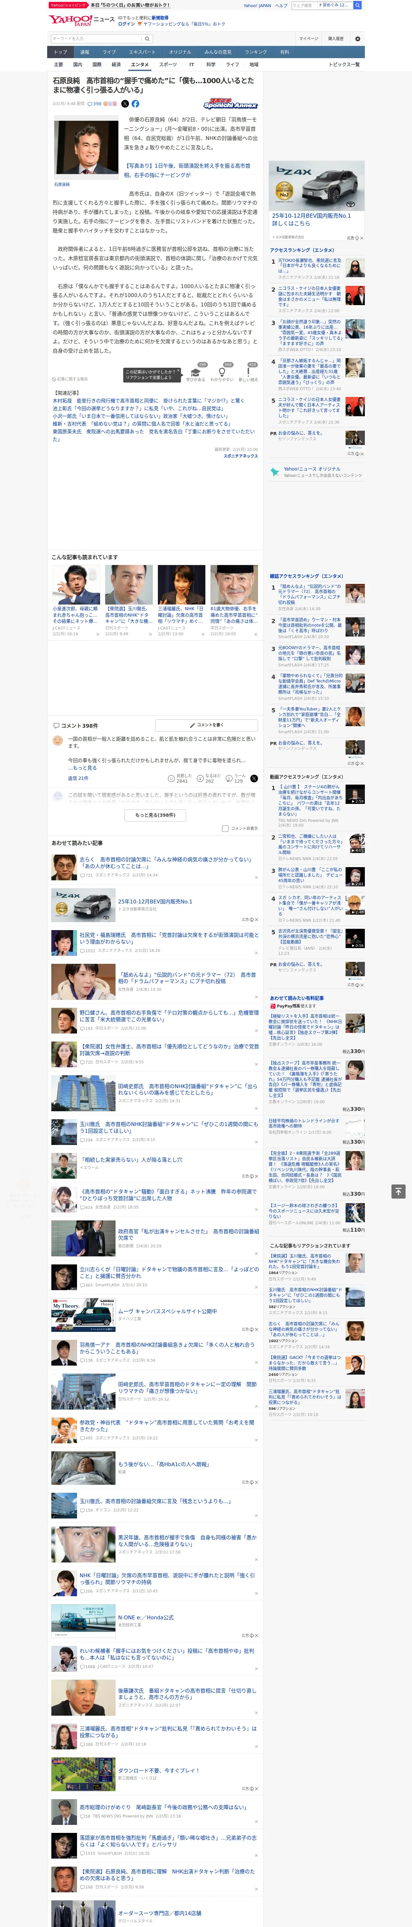Click the 学びがある reaction icon

tap(196, 372)
